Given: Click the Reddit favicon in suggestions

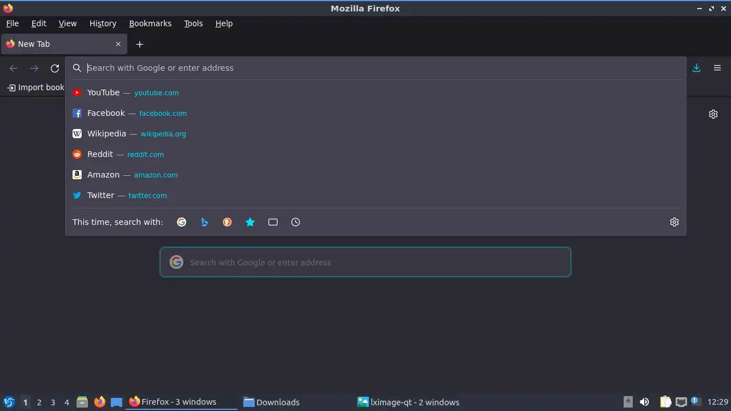Looking at the screenshot, I should (x=77, y=154).
